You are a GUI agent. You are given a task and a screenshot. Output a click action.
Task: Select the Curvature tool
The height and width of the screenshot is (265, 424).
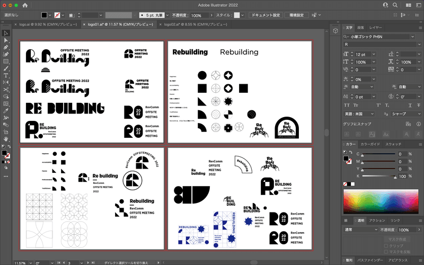click(x=6, y=54)
